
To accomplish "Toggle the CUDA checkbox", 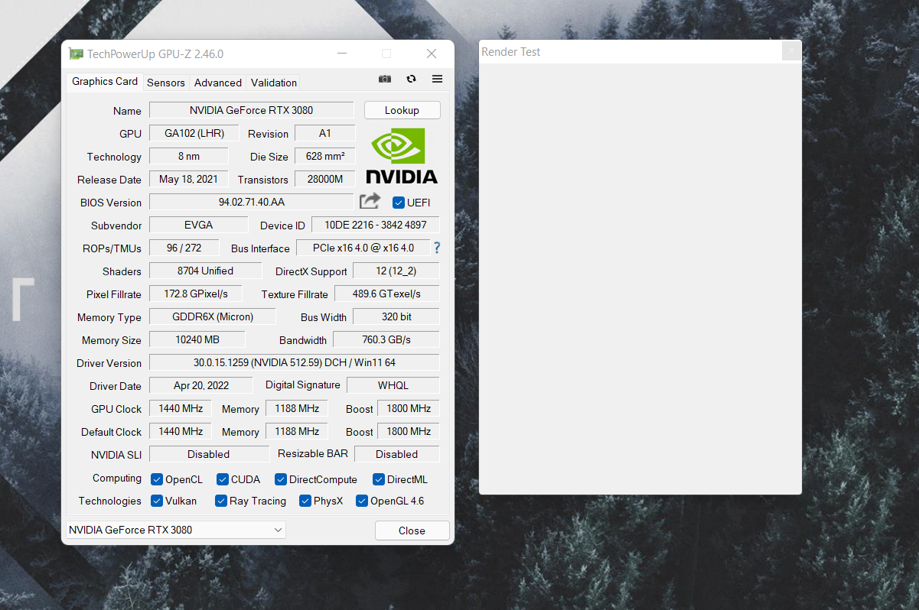I will [223, 479].
